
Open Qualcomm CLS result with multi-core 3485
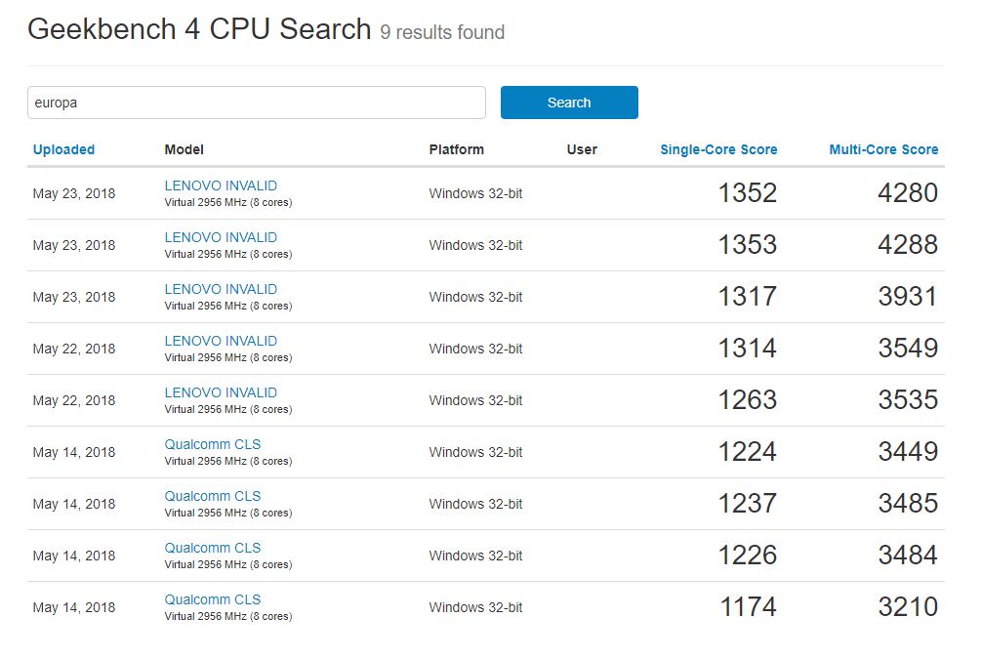(213, 496)
